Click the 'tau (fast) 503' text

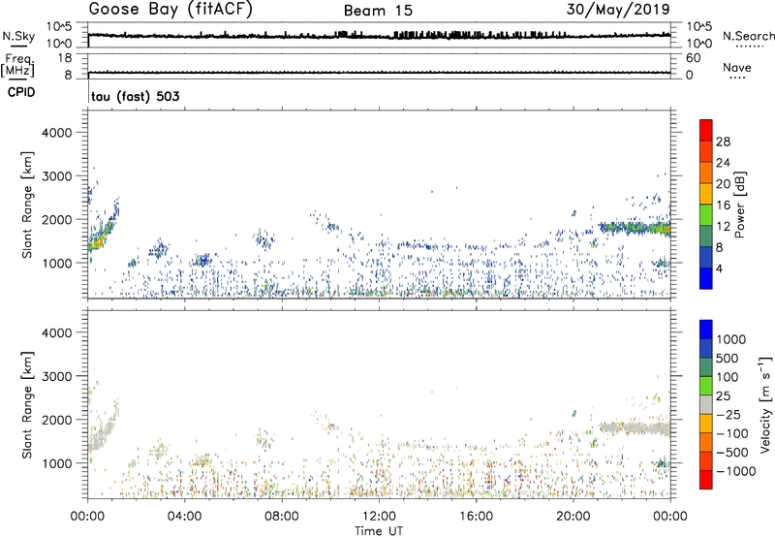(x=135, y=96)
